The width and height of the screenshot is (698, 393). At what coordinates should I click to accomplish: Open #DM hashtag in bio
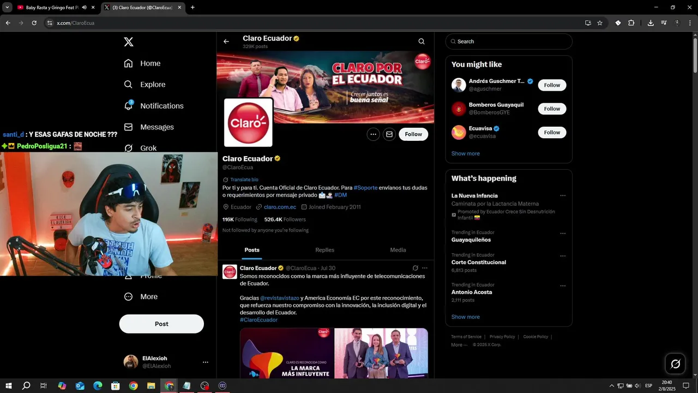[340, 195]
